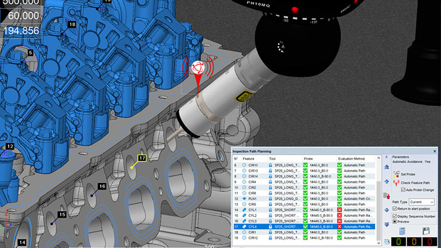441x248 pixels.
Task: Move feature down one position
Action: [387, 210]
